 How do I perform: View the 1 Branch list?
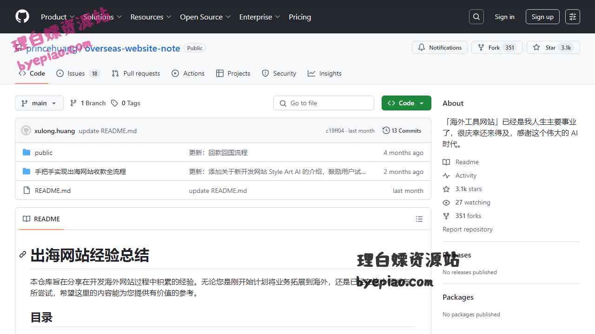click(88, 103)
